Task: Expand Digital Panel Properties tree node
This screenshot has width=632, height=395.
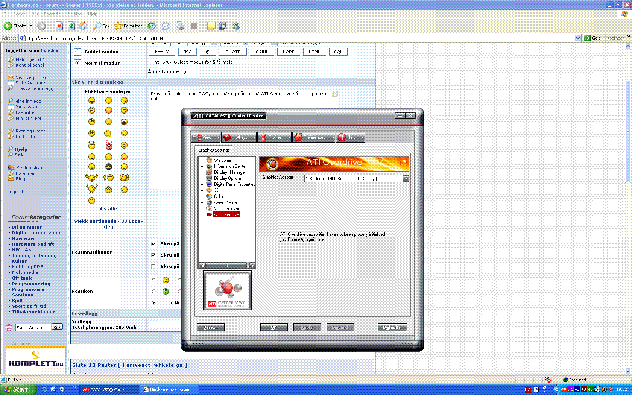Action: click(x=202, y=184)
